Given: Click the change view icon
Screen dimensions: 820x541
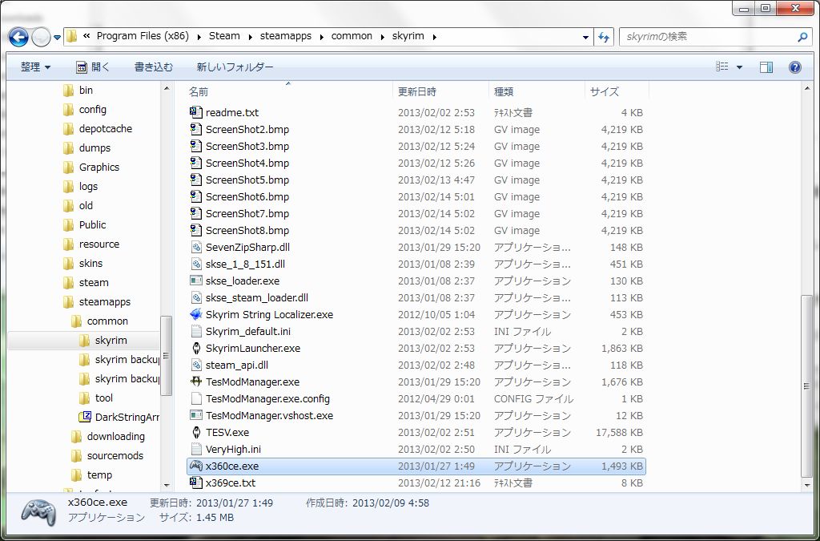Looking at the screenshot, I should tap(722, 67).
